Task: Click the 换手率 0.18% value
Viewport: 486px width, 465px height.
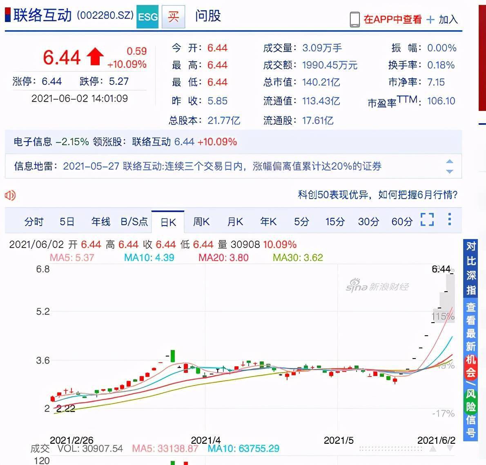Action: 441,65
